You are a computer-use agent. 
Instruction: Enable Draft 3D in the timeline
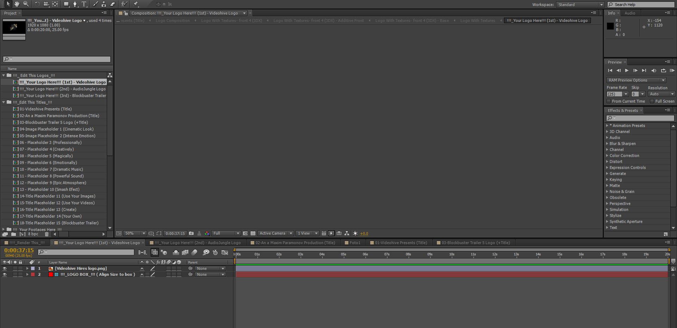coord(164,252)
